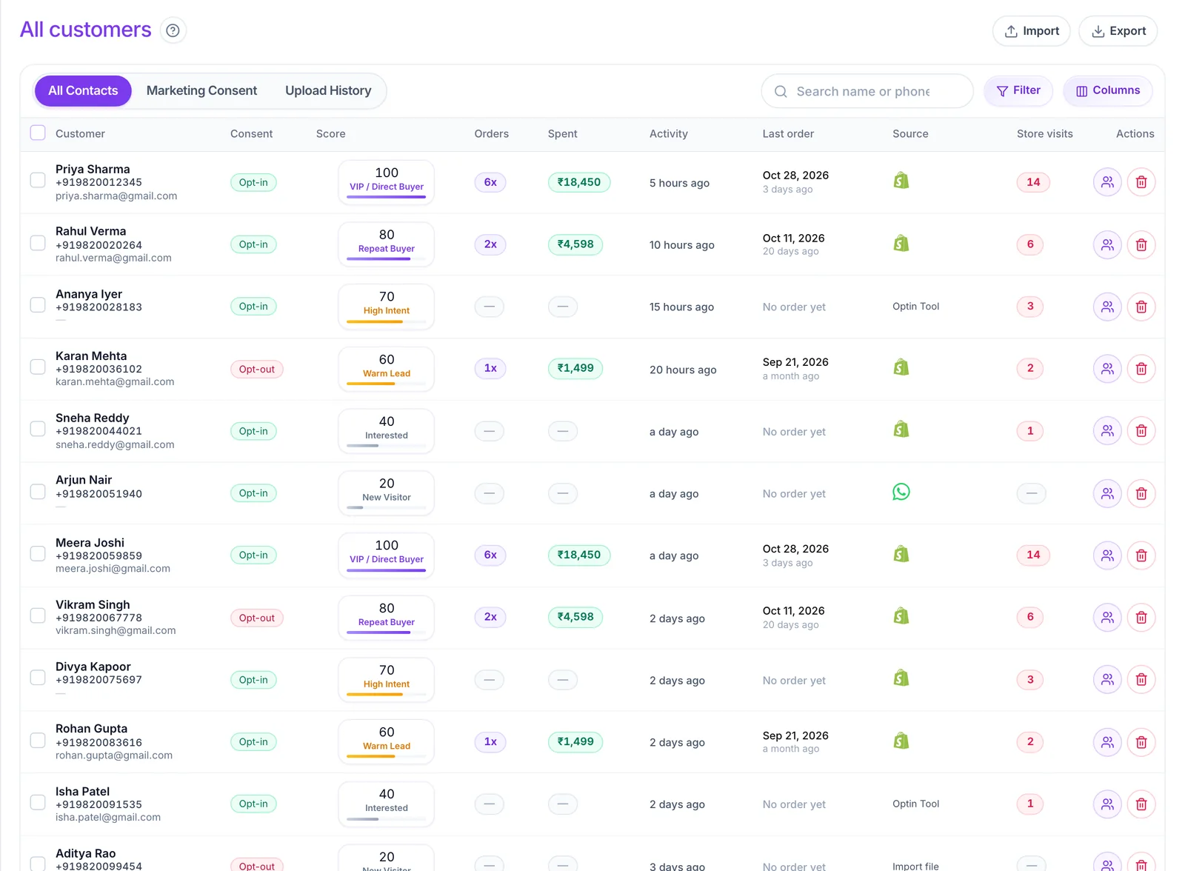Toggle the select-all customers checkbox
The image size is (1185, 871).
pyautogui.click(x=38, y=133)
